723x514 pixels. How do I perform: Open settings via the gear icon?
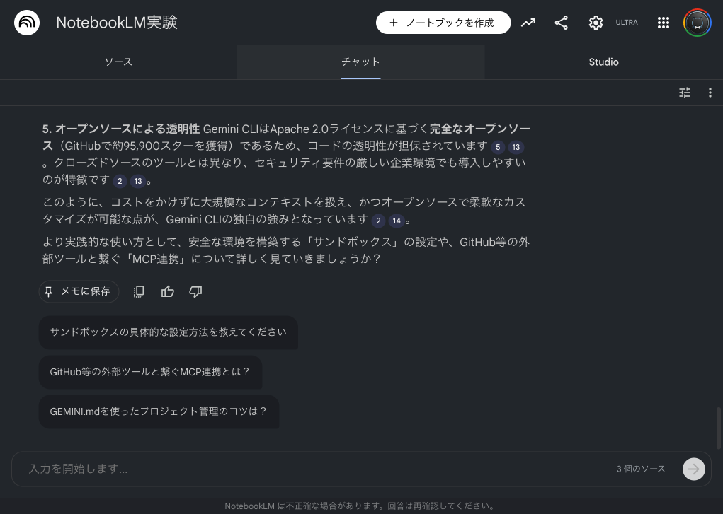tap(596, 22)
